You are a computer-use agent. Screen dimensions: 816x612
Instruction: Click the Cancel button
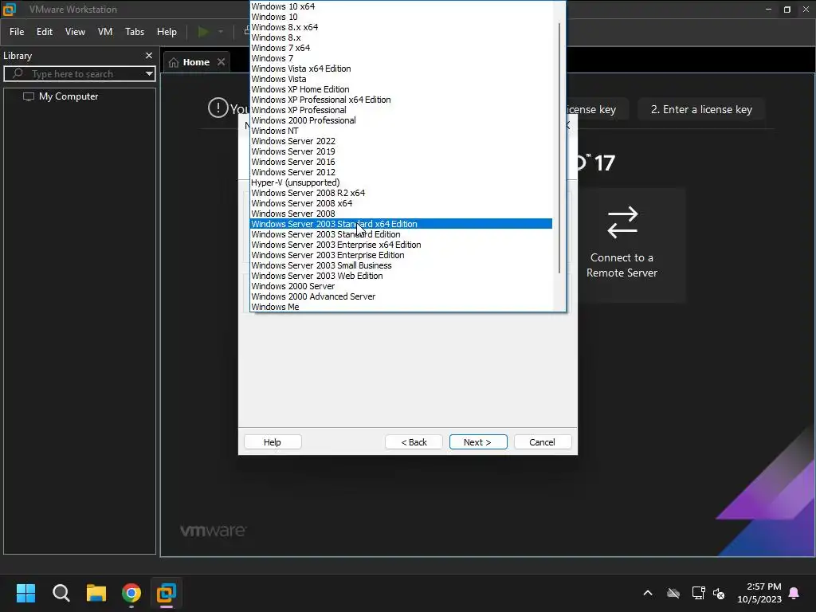click(542, 441)
